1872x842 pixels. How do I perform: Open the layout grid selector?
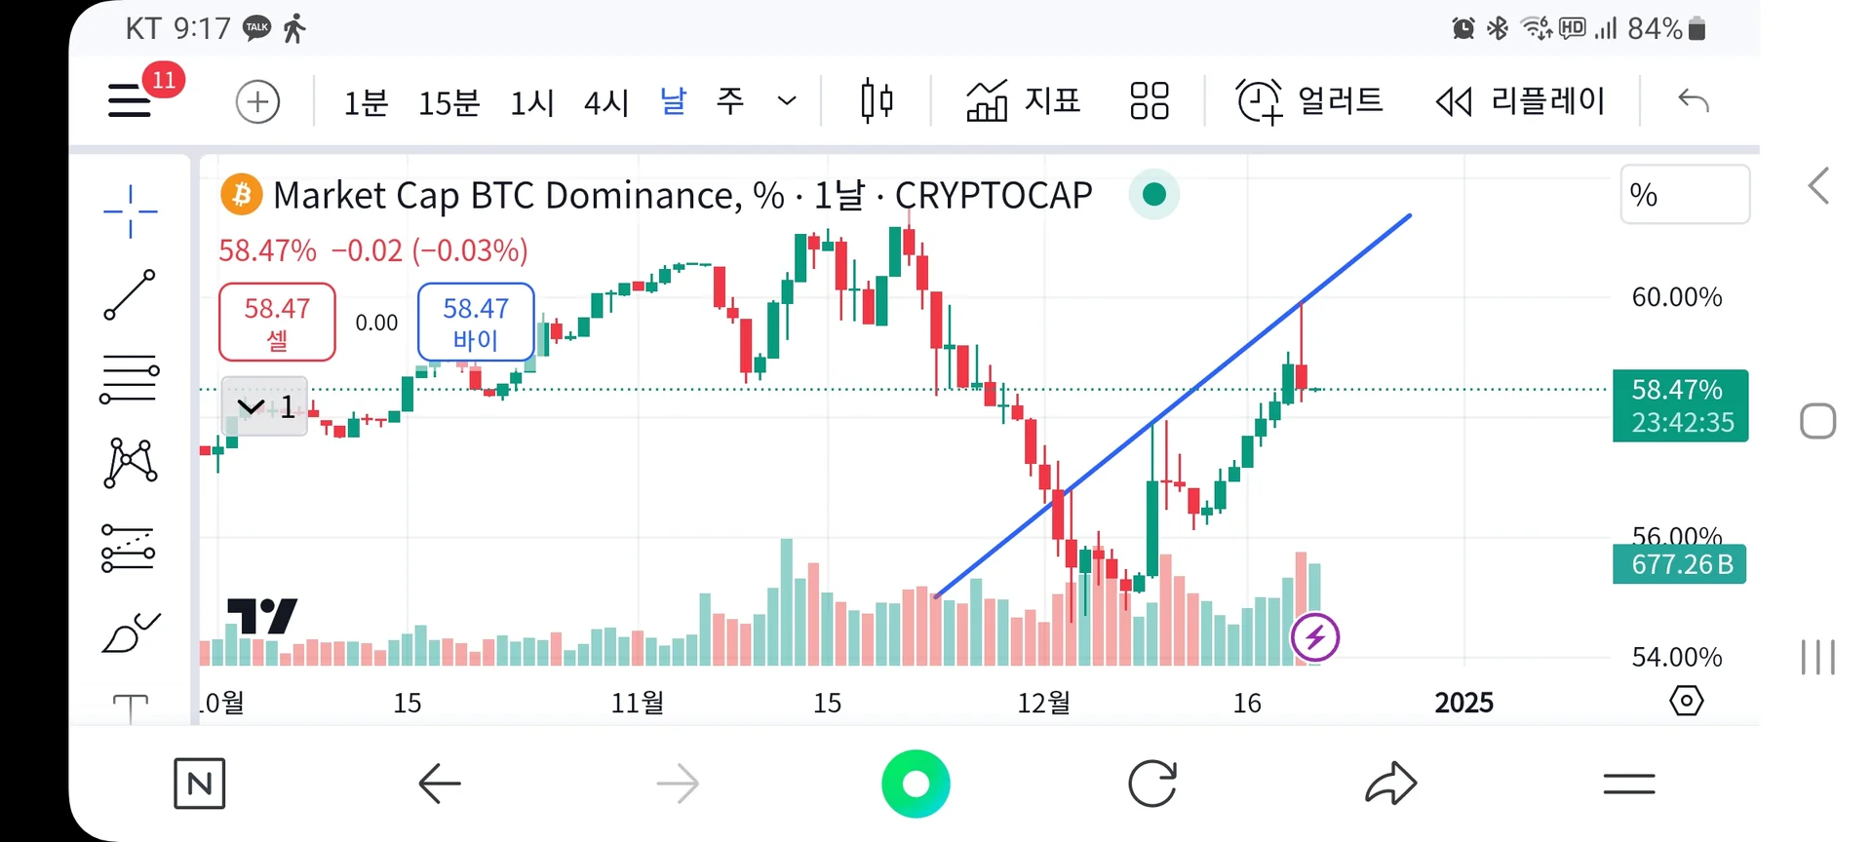[1149, 101]
